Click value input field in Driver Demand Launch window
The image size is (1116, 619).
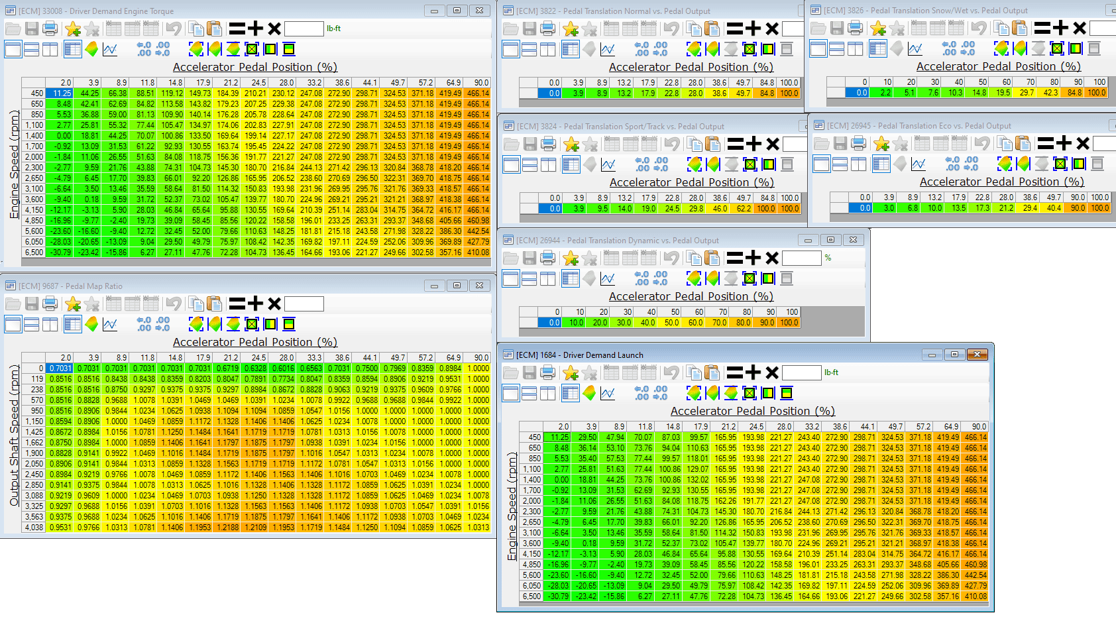tap(802, 372)
